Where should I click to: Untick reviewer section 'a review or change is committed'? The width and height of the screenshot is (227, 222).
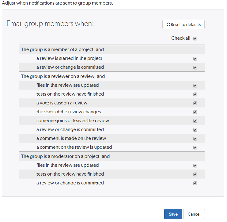pyautogui.click(x=195, y=130)
